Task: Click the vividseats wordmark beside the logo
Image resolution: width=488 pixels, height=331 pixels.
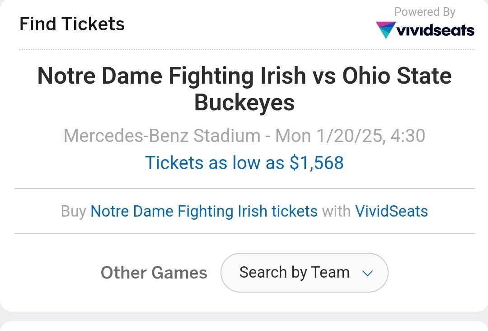Action: pos(435,30)
